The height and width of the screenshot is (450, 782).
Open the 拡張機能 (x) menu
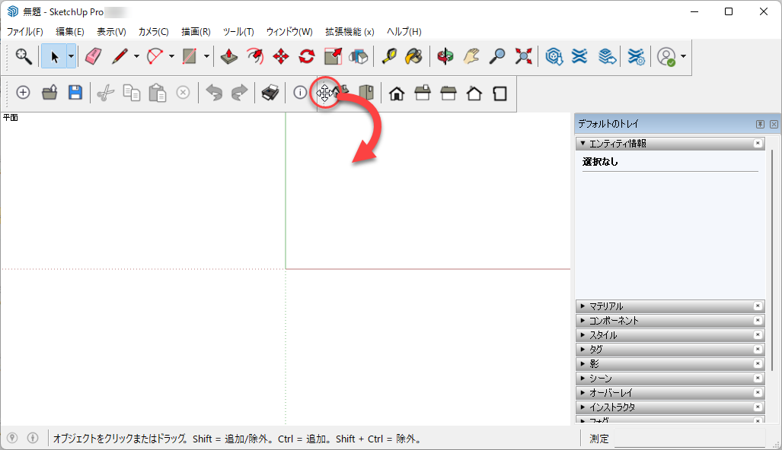pos(350,32)
